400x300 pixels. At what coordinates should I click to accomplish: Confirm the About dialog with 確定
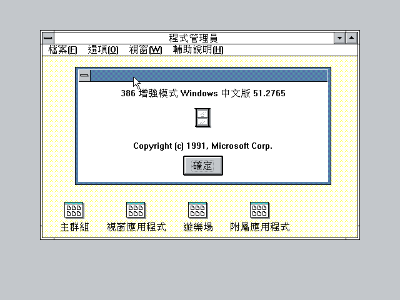[203, 166]
